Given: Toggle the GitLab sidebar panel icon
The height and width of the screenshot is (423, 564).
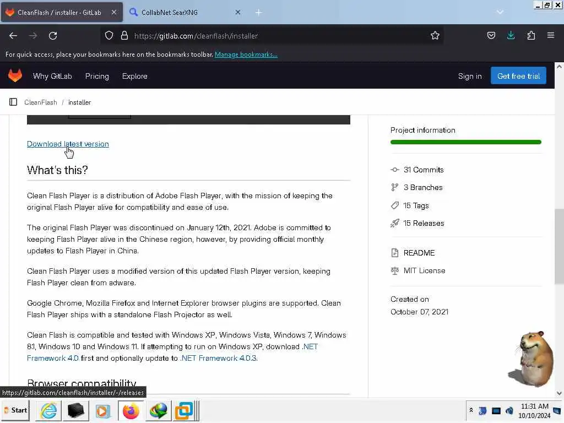Looking at the screenshot, I should tap(13, 102).
